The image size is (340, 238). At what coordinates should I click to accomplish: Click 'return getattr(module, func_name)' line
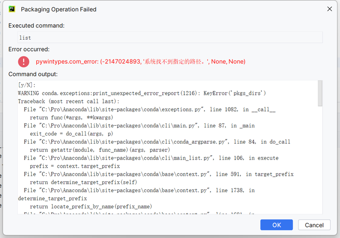pyautogui.click(x=100, y=150)
